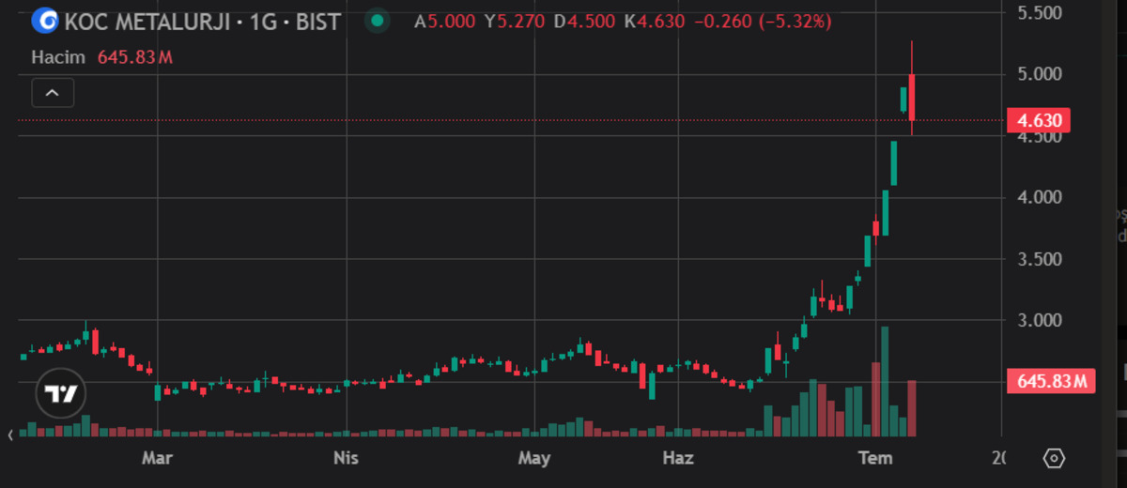Image resolution: width=1127 pixels, height=488 pixels.
Task: Select the Nis label on time axis
Action: point(347,459)
